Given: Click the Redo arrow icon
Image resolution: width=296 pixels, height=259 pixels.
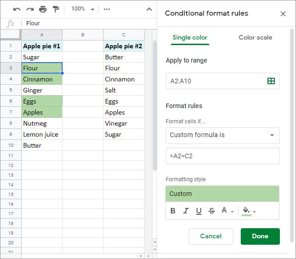Looking at the screenshot, I should [x=30, y=9].
